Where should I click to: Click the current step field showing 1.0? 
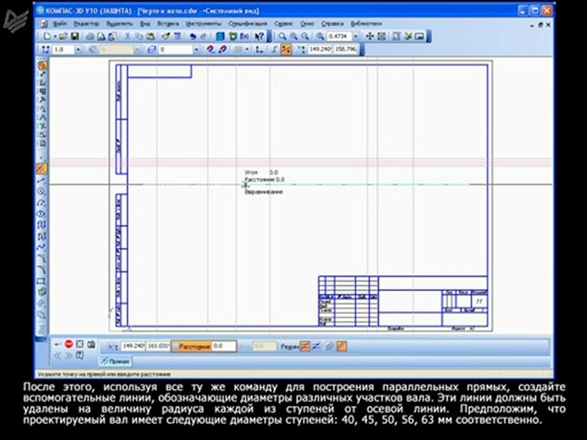(x=63, y=50)
